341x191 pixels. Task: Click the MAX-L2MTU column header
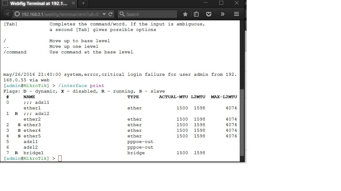(224, 97)
